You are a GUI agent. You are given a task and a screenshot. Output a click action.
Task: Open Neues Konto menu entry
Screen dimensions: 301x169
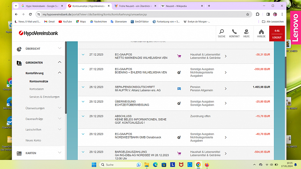point(33,140)
